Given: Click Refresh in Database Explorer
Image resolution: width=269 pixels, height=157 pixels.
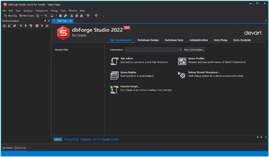Looking at the screenshot, I should point(4,26).
